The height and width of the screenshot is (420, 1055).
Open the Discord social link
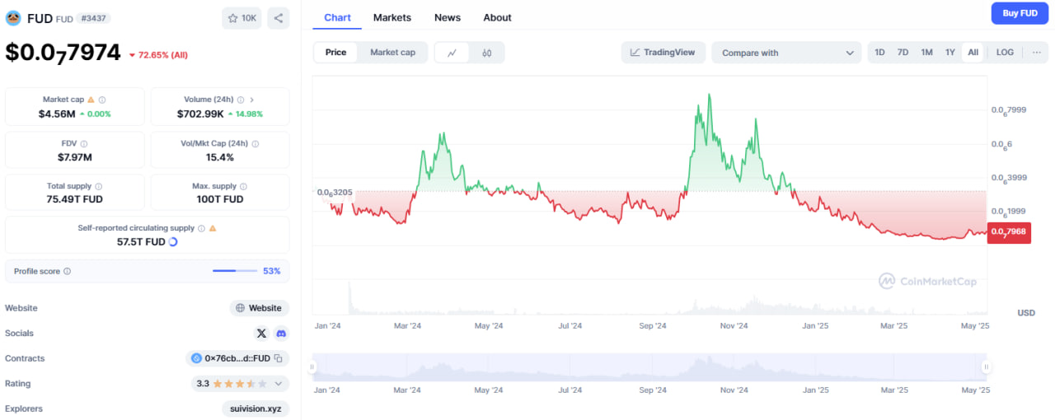[x=281, y=334]
